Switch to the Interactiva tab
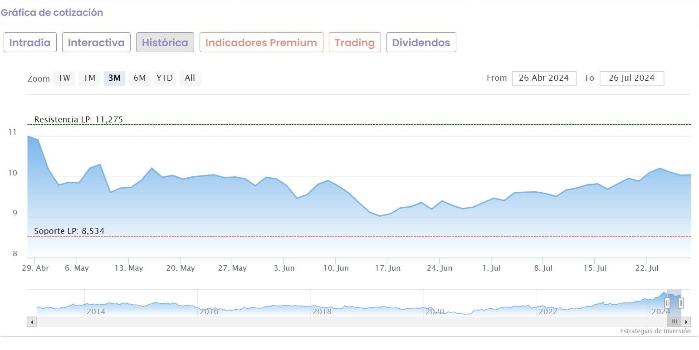Image resolution: width=699 pixels, height=350 pixels. 96,43
